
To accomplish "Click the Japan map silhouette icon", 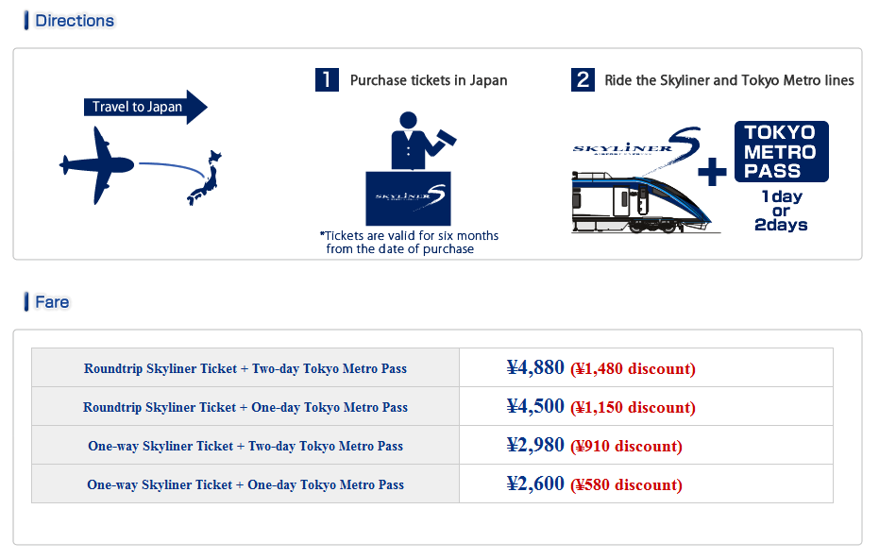I will coord(205,178).
